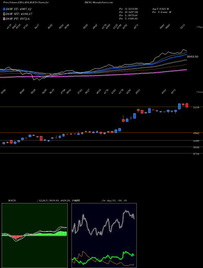
Task: Click the chart title text at the top left
Action: pos(26,2)
